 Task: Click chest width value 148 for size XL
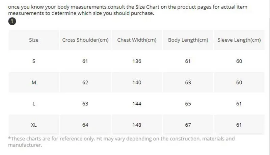tap(137, 125)
